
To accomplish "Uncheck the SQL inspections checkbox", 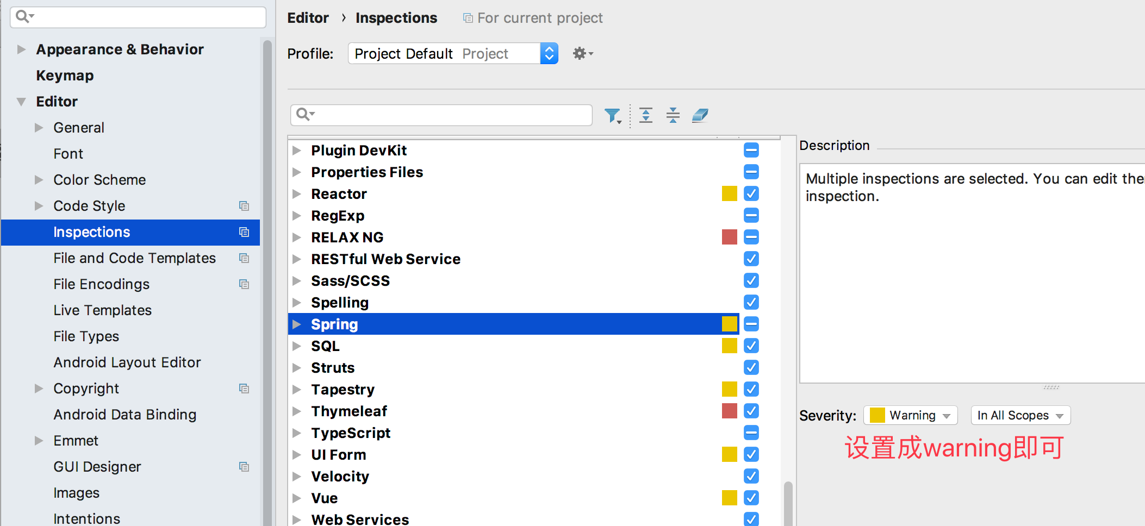I will click(751, 346).
